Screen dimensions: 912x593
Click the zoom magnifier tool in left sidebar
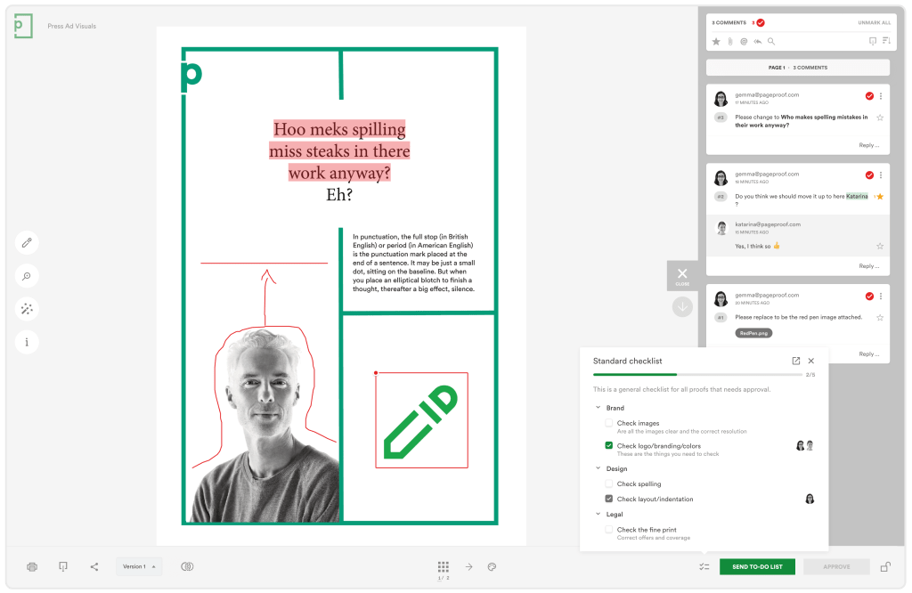tap(27, 276)
